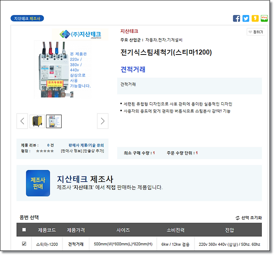Click the 사이즈 column header

point(123,230)
